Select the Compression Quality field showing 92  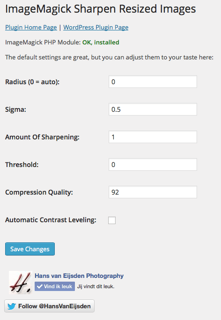click(x=153, y=192)
